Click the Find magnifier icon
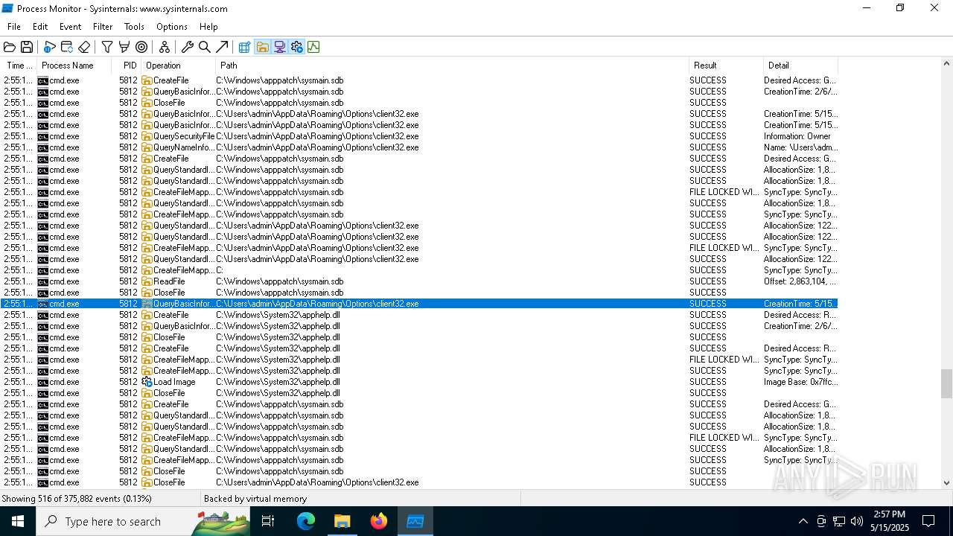 205,47
